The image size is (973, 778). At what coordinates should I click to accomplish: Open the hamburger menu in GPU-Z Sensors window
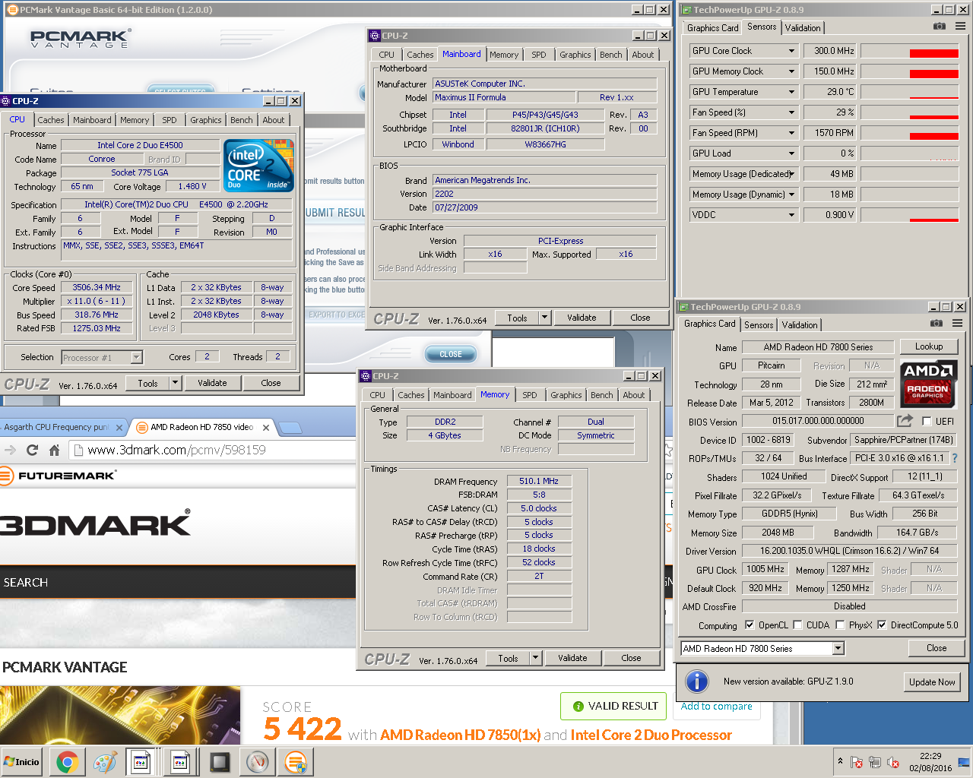click(x=960, y=26)
